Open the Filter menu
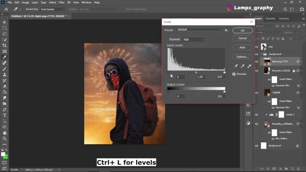Viewport: 306px width, 172px height. point(62,2)
